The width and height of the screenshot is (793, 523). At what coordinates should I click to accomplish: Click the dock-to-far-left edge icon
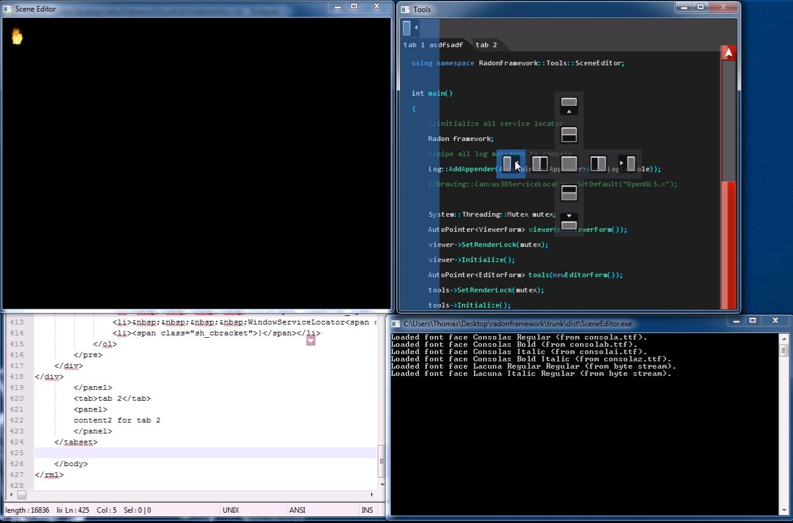(x=511, y=163)
